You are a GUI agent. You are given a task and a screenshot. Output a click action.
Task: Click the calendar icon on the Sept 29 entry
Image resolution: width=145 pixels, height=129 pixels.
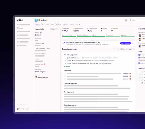(x=68, y=58)
